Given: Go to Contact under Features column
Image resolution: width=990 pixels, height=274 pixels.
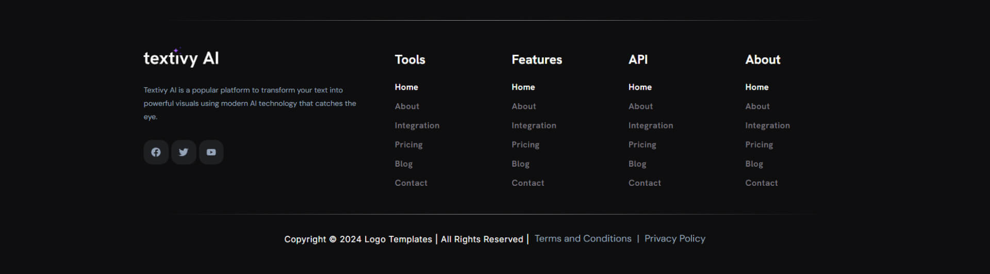Looking at the screenshot, I should [527, 183].
